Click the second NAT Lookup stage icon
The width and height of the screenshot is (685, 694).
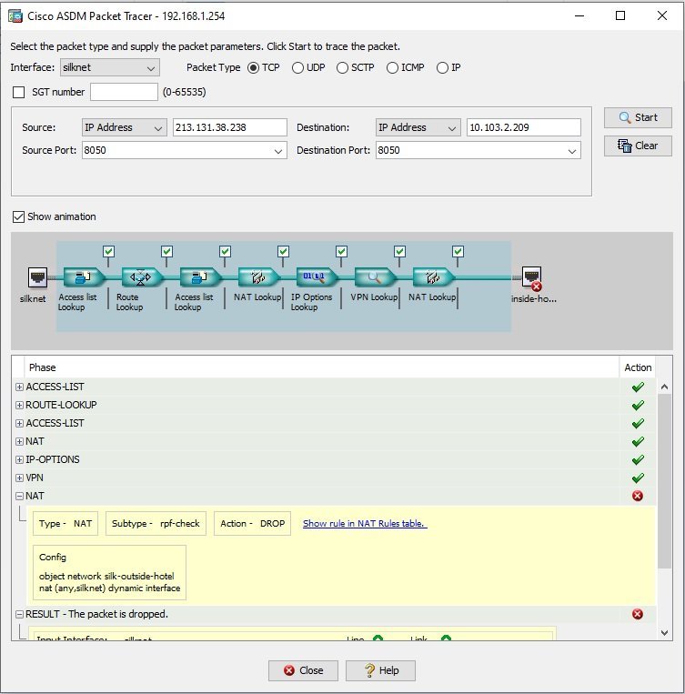[434, 277]
